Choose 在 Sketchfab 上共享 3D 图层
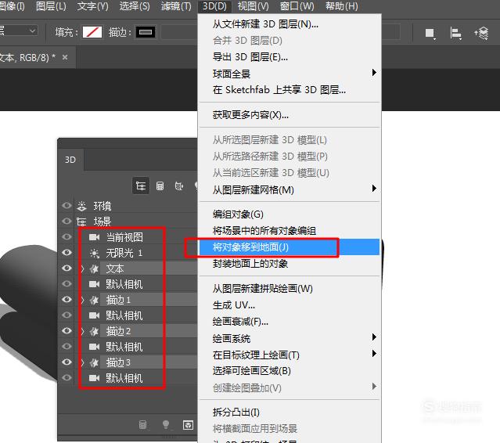Screen dimensions: 500x443 pyautogui.click(x=290, y=90)
